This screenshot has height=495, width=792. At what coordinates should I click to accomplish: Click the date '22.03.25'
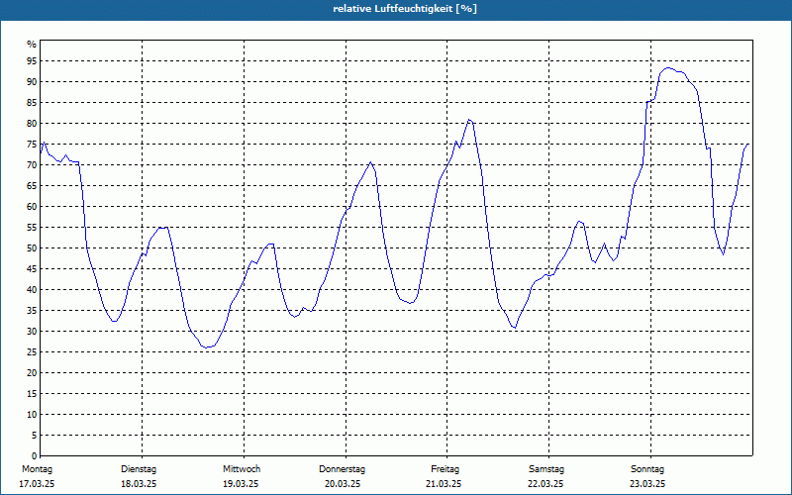(545, 484)
